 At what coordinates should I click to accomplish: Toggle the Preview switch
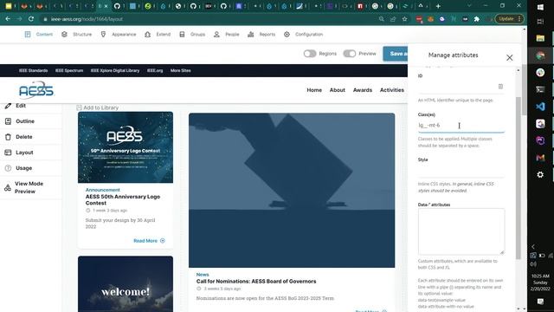[x=350, y=54]
